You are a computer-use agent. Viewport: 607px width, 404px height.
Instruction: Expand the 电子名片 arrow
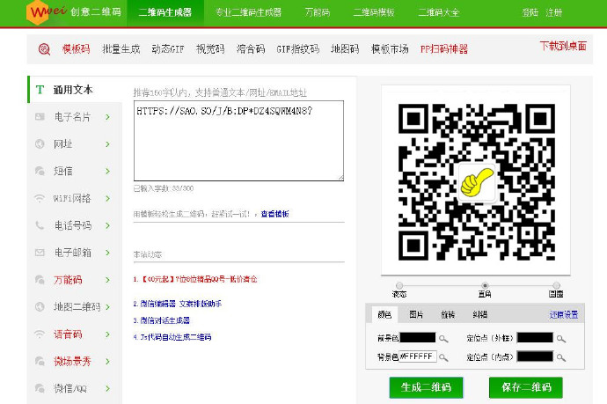click(107, 117)
